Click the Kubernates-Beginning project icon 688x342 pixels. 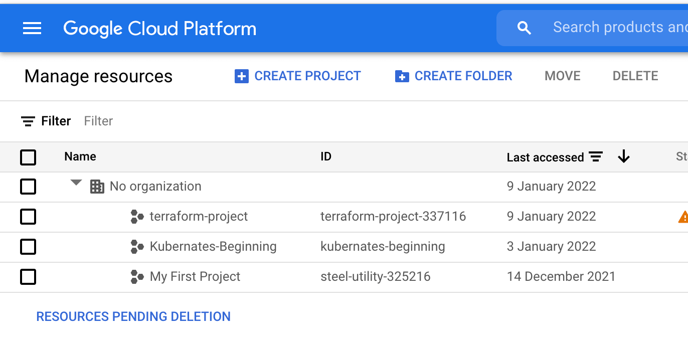137,247
